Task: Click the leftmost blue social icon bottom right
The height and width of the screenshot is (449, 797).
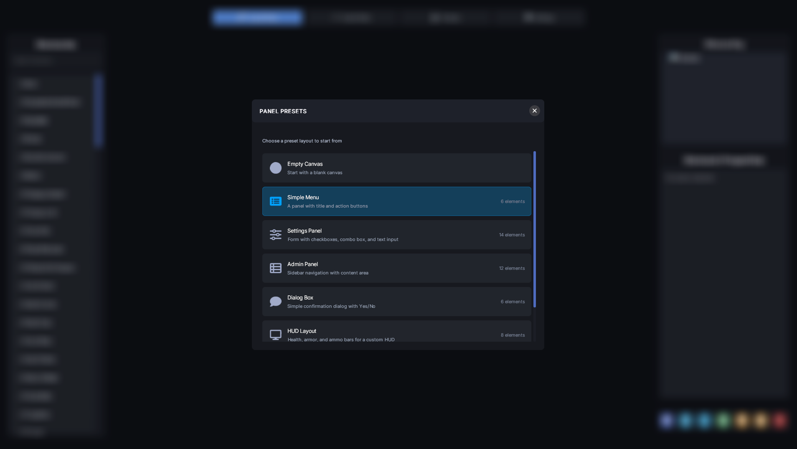Action: tap(667, 421)
